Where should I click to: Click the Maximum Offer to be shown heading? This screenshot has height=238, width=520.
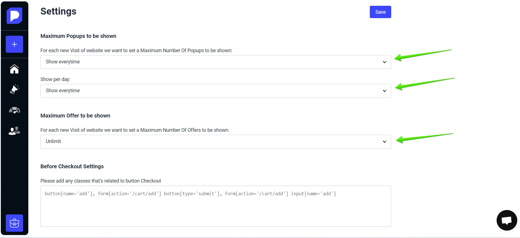pos(75,116)
